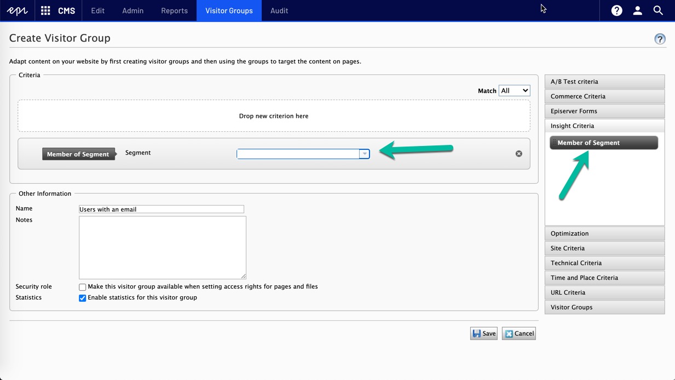Open the Segment combo box arrow
The width and height of the screenshot is (675, 380).
click(x=364, y=154)
